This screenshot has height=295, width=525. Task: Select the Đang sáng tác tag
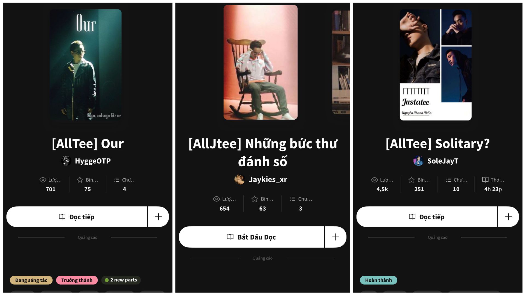(x=31, y=280)
